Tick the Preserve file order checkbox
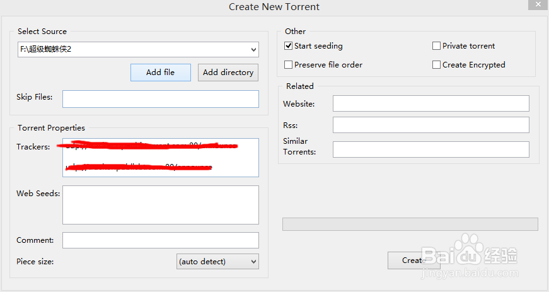Viewport: 549px width, 292px height. (x=289, y=65)
